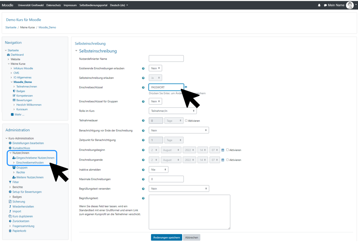The width and height of the screenshot is (358, 242).
Task: Reveal password with the eye icon
Action: click(x=186, y=87)
